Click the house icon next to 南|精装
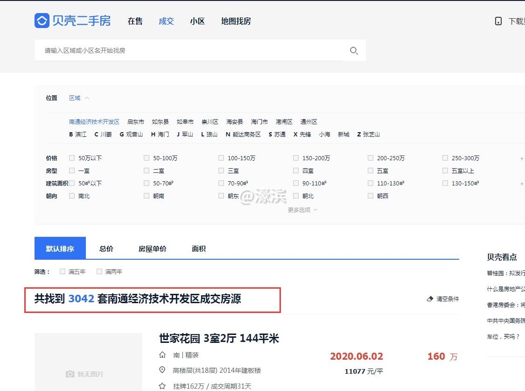 click(162, 355)
